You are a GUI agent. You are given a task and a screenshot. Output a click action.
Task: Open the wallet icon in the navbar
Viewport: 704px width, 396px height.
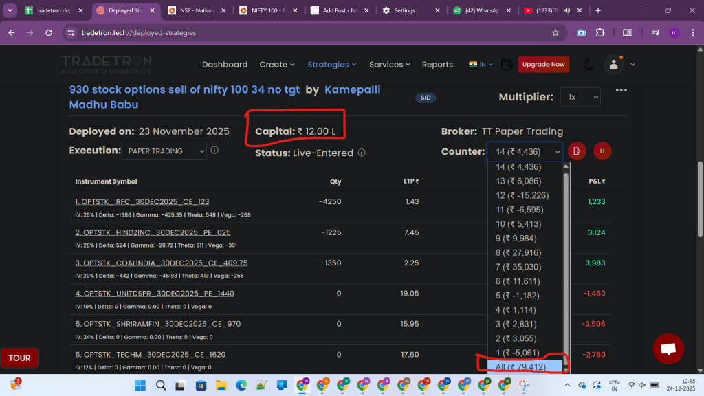pyautogui.click(x=507, y=65)
